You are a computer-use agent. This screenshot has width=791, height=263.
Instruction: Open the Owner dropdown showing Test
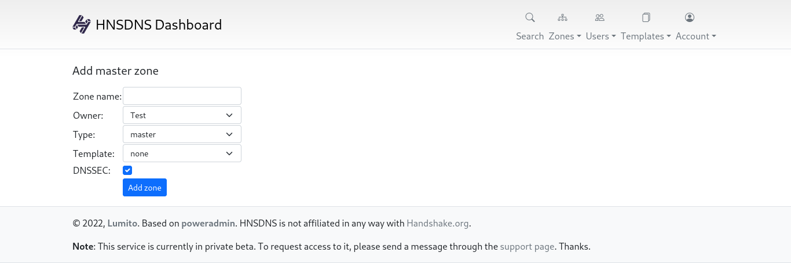click(182, 115)
